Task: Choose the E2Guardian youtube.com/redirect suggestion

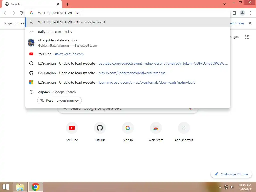Action: point(128,63)
